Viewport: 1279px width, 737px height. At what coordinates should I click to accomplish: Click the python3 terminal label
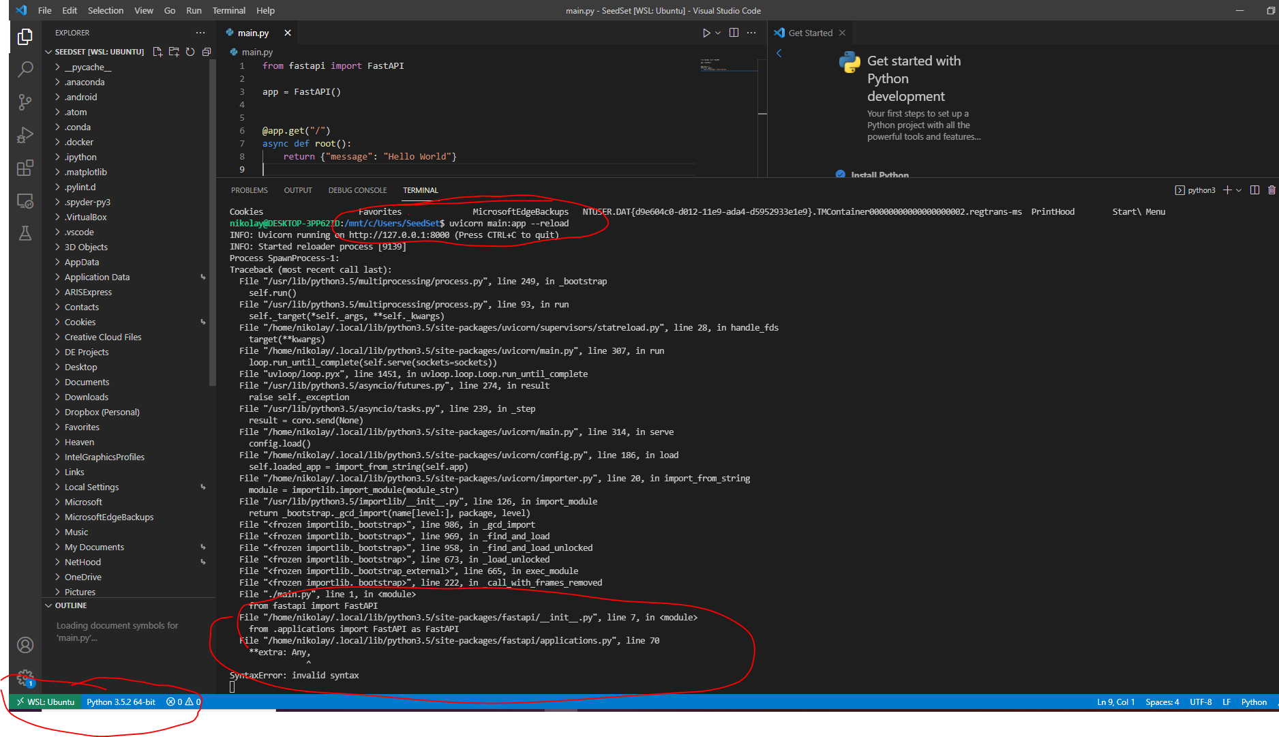1195,190
